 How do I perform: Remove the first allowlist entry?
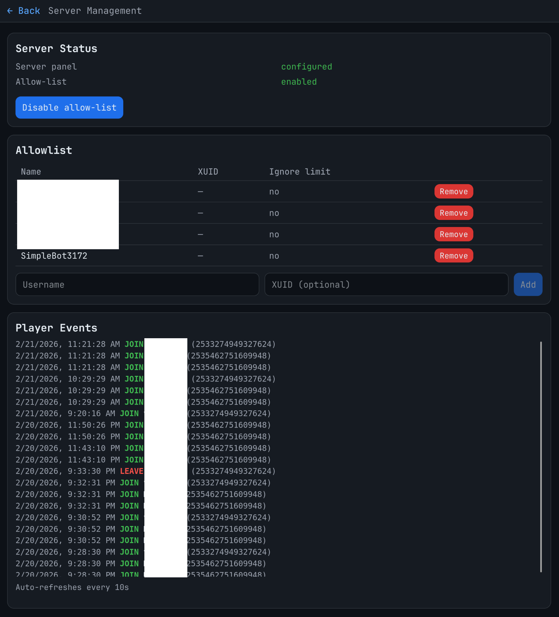coord(453,191)
